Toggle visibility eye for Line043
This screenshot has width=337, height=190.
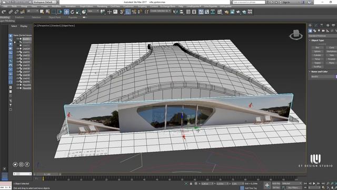[x=18, y=82]
